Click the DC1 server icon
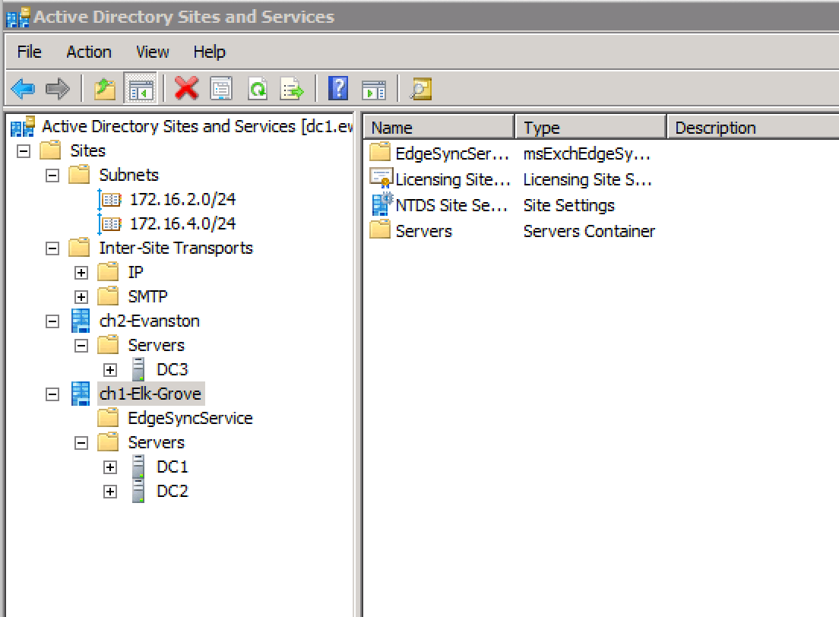 pos(138,467)
